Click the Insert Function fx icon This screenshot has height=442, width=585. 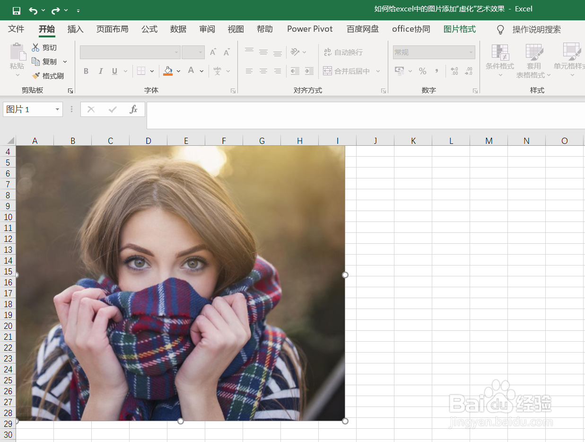(x=133, y=109)
